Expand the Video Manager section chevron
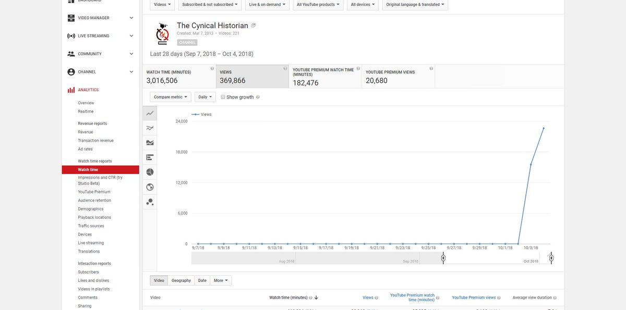Image resolution: width=626 pixels, height=310 pixels. click(x=131, y=18)
